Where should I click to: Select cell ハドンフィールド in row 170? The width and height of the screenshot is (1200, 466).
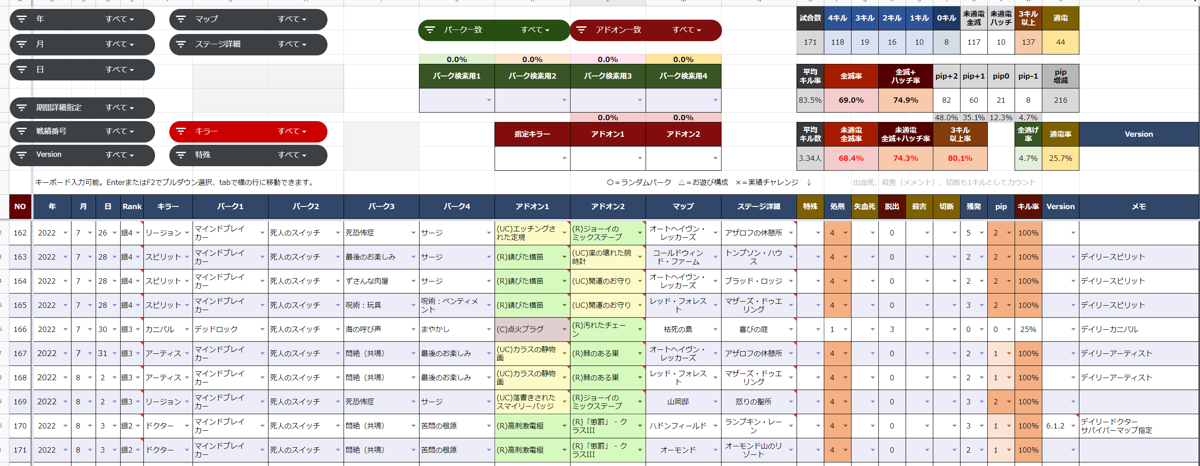(684, 426)
